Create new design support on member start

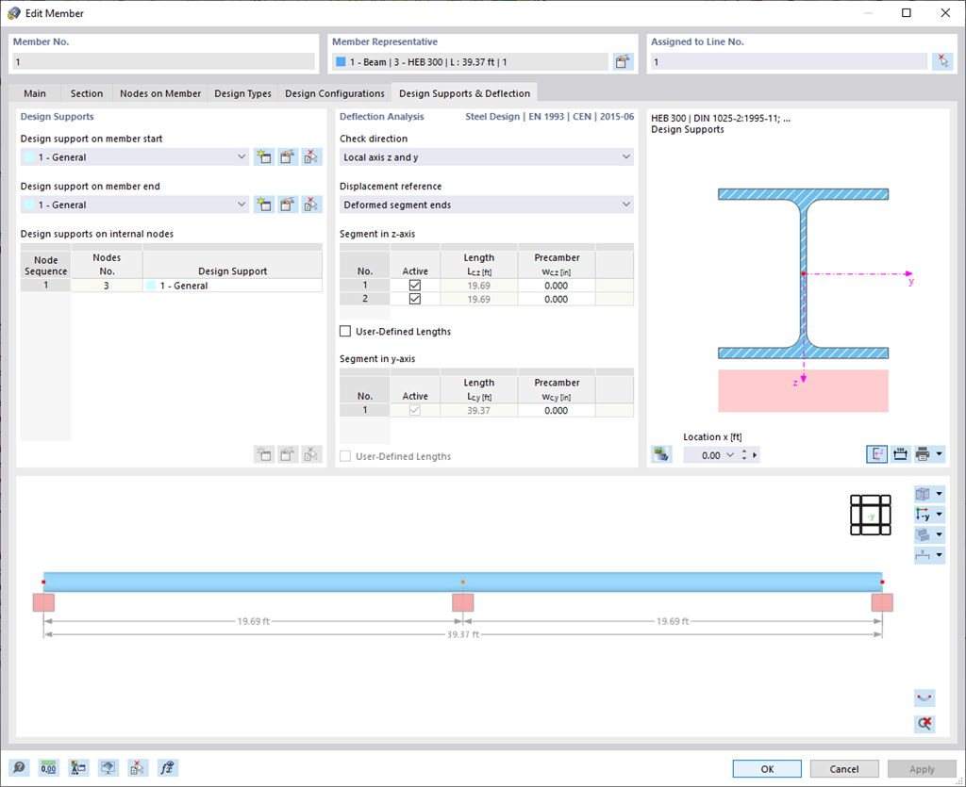[x=263, y=156]
